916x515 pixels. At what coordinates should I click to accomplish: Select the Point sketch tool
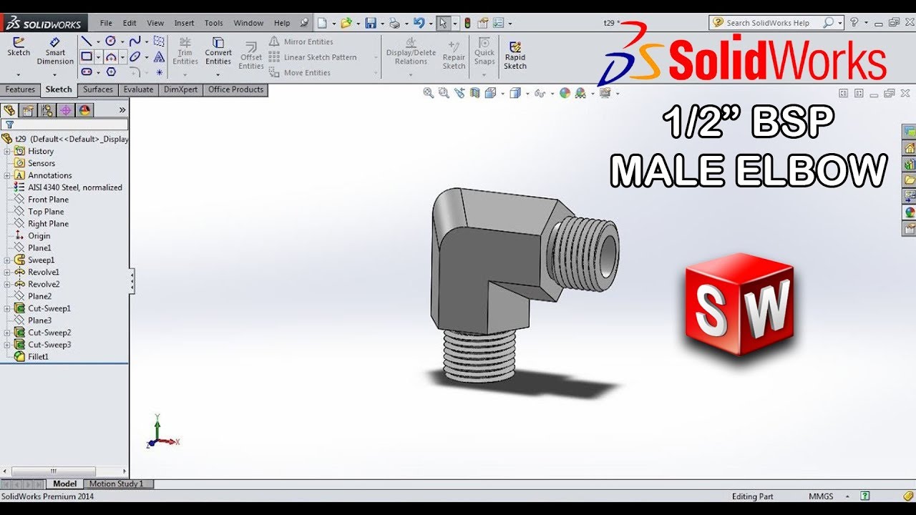pos(160,72)
